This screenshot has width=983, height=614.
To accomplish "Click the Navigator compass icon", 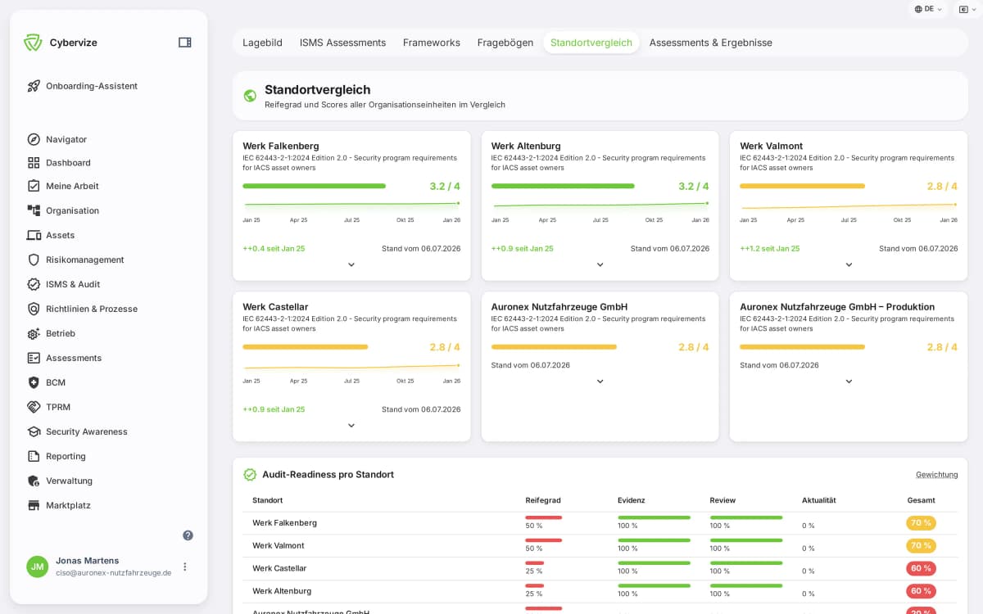I will 34,139.
